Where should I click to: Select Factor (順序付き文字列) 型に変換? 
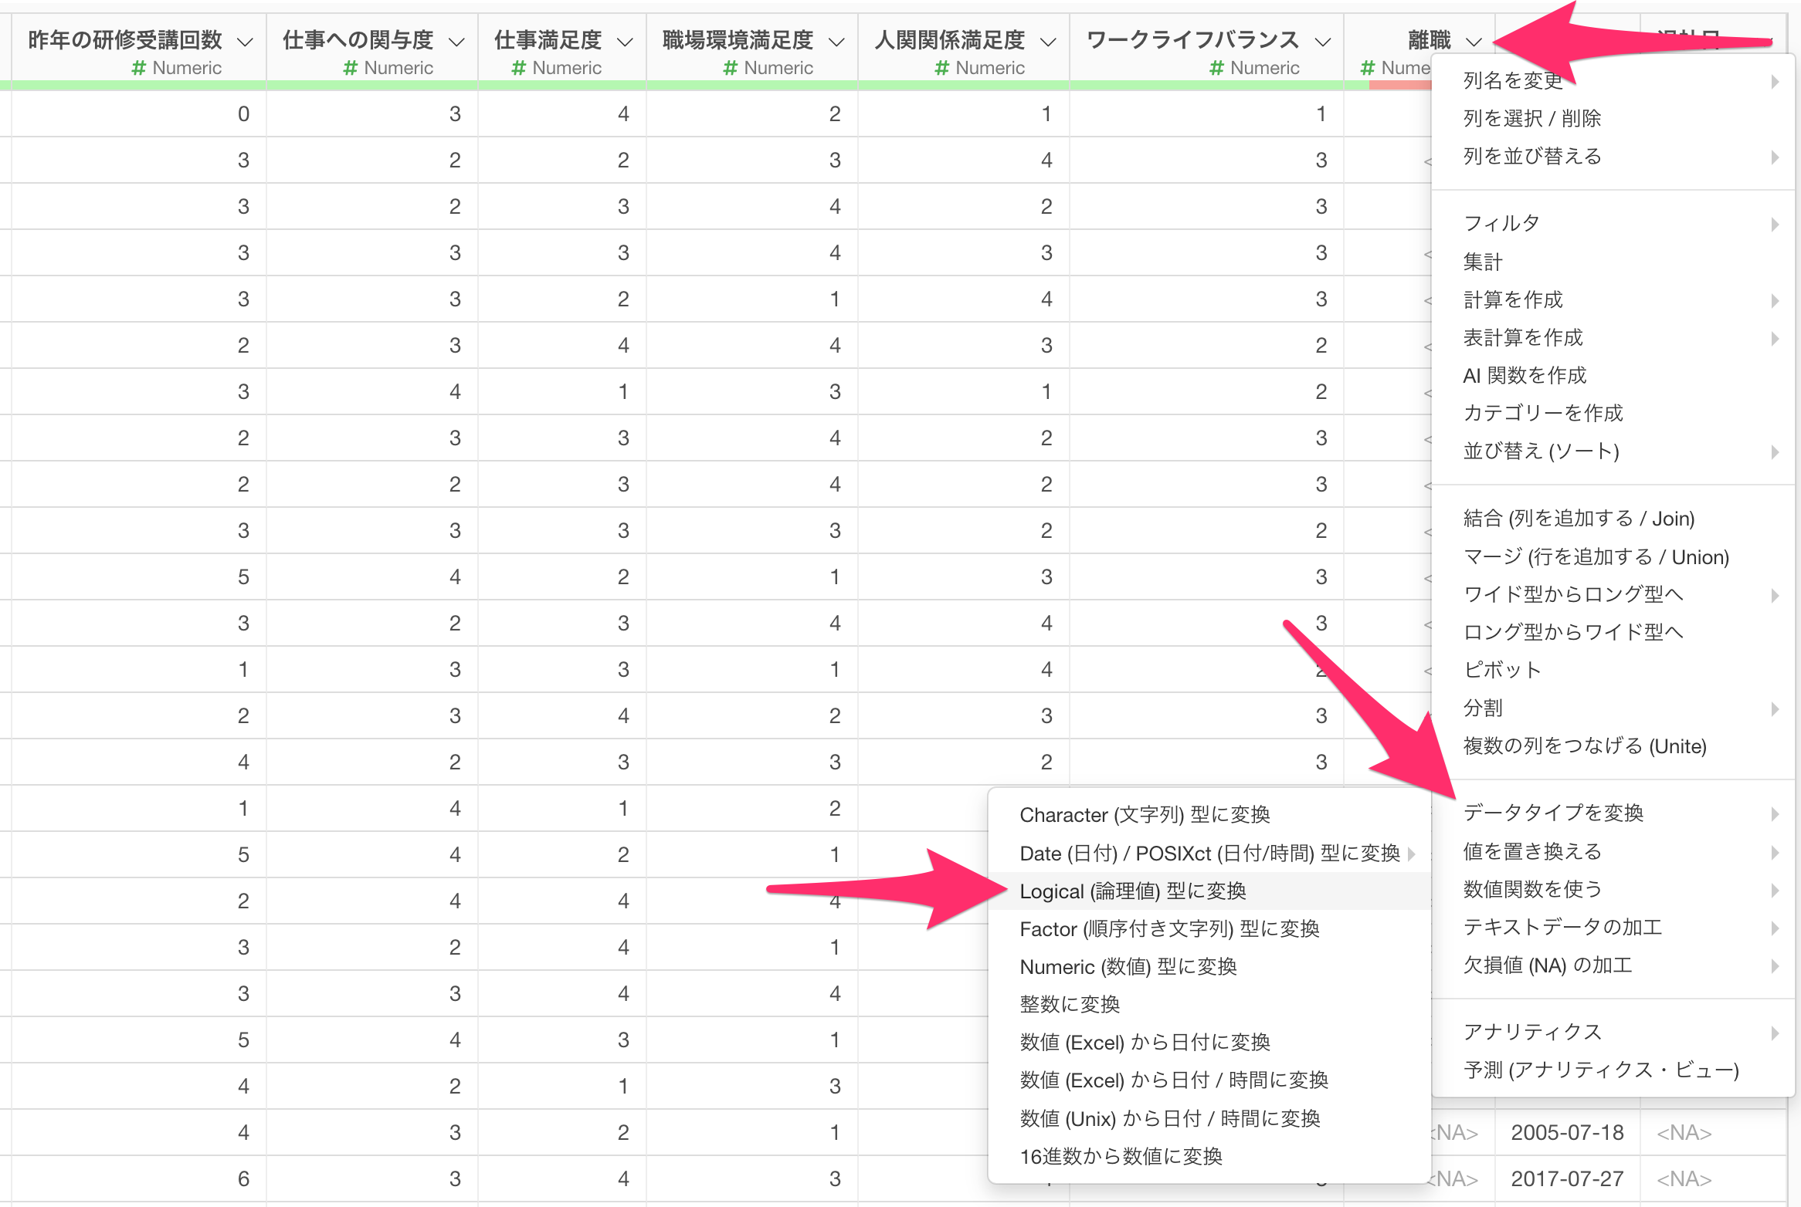(x=1169, y=929)
